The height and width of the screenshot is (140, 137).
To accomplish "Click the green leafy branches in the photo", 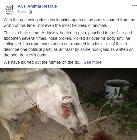I will tap(112, 107).
